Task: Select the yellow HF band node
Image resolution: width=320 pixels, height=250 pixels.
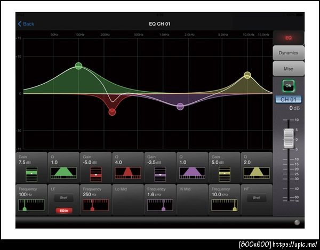Action: (x=247, y=75)
